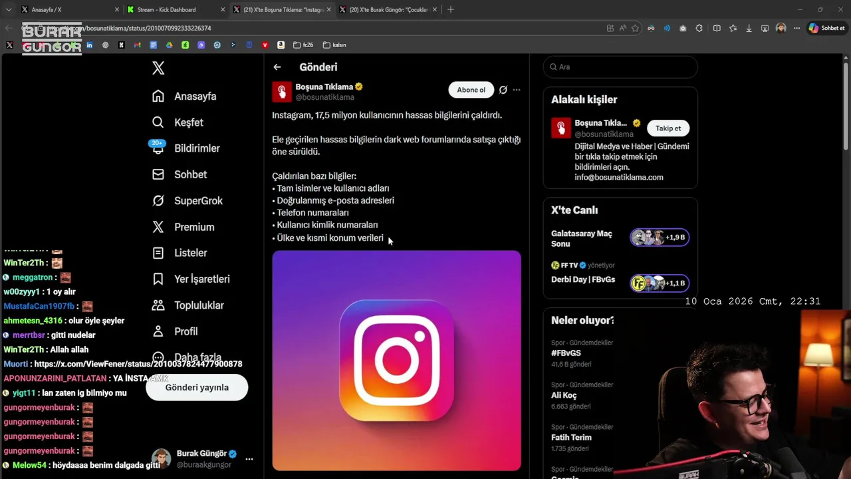Click the Neler oluyor? heading
The width and height of the screenshot is (851, 479).
pyautogui.click(x=582, y=321)
